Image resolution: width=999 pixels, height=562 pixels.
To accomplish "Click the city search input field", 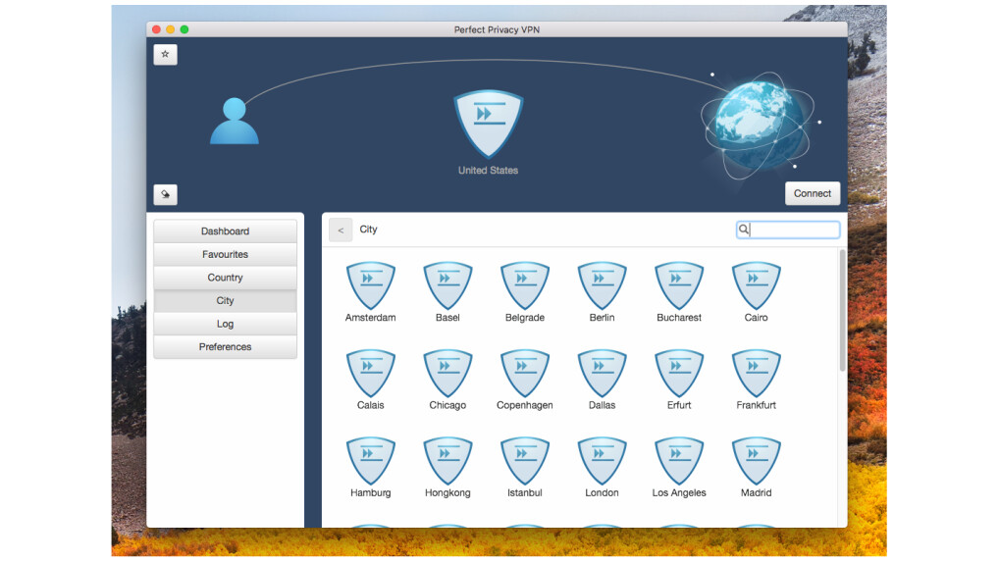I will coord(794,230).
